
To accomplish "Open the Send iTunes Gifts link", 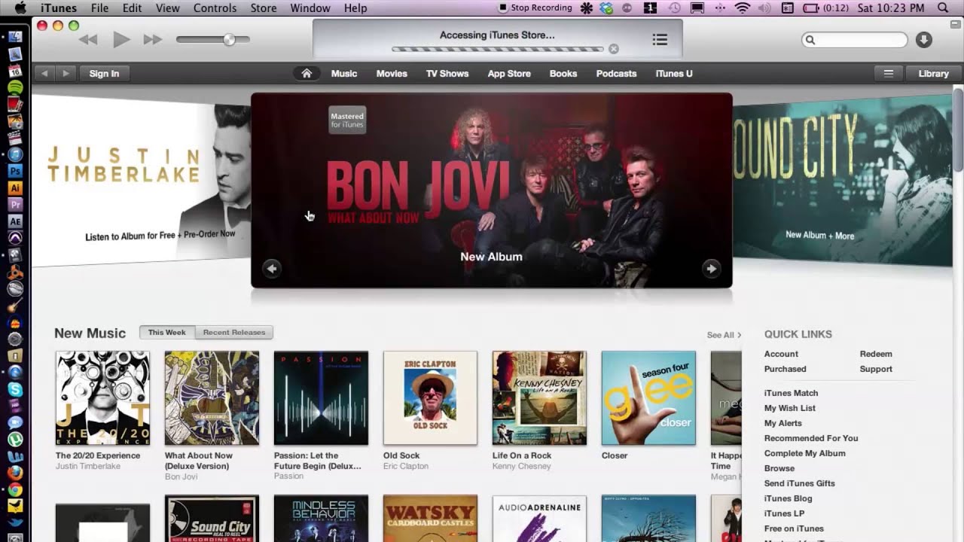I will pyautogui.click(x=800, y=483).
